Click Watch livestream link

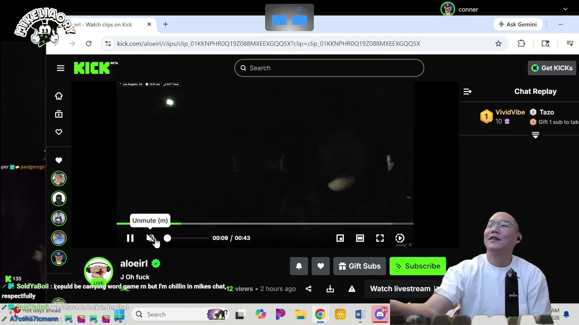click(x=400, y=289)
